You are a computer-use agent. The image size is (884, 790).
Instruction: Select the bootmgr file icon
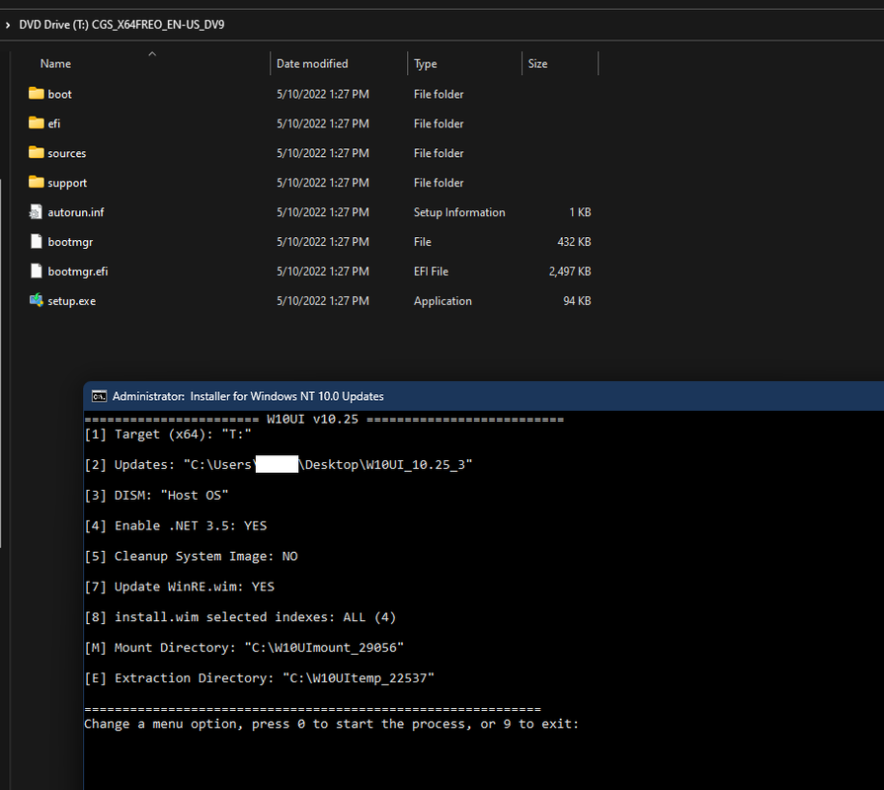click(x=37, y=241)
